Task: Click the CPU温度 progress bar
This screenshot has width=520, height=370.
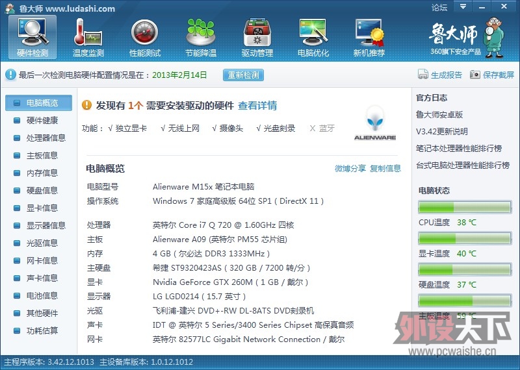Action: click(465, 207)
